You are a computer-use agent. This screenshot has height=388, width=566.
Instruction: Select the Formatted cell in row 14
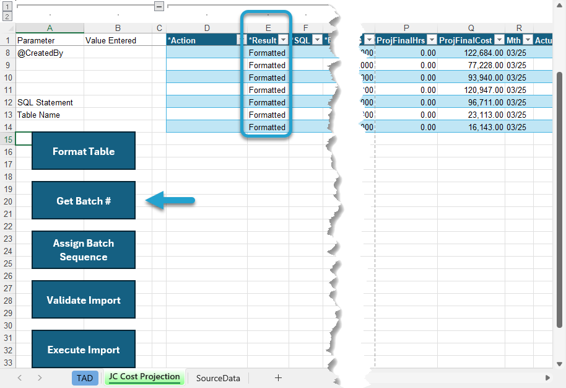coord(268,127)
